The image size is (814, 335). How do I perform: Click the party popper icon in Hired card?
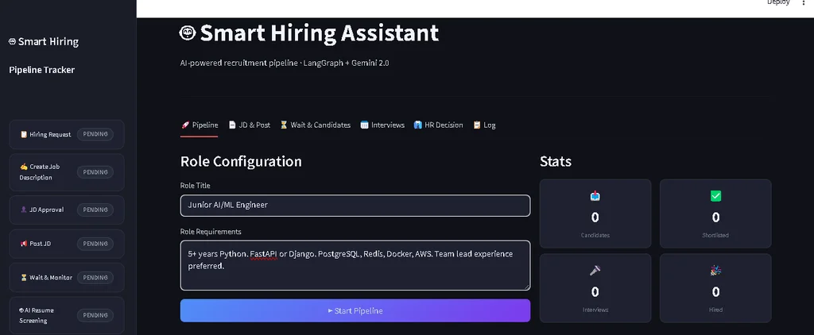(x=715, y=270)
